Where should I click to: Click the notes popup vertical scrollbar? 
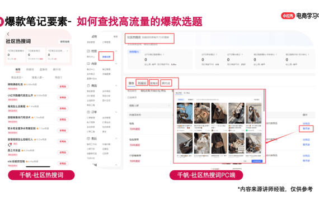(264, 100)
